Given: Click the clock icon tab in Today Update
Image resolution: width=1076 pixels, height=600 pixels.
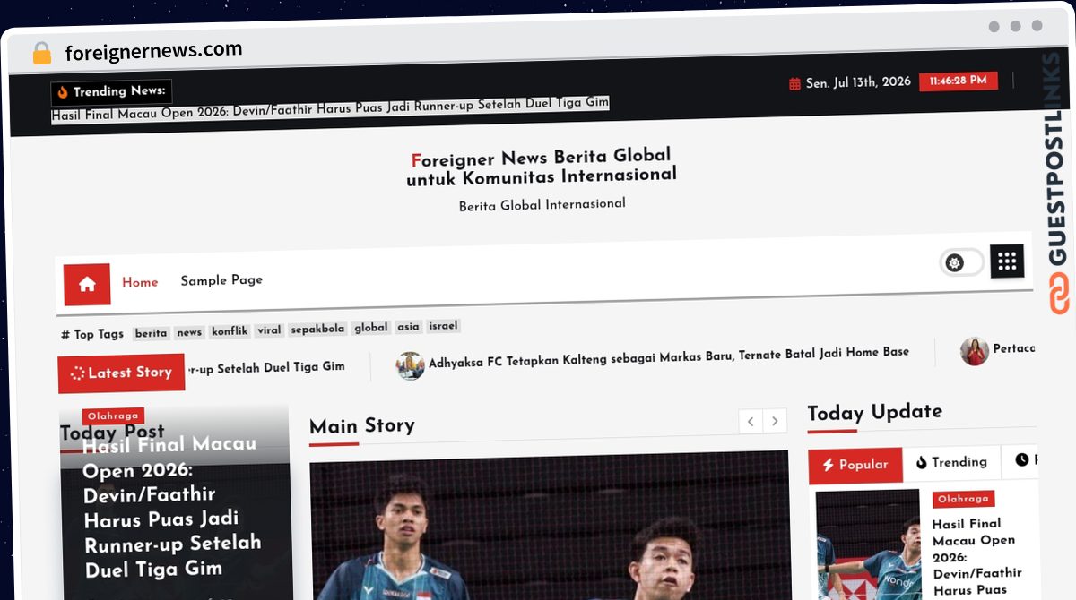Looking at the screenshot, I should (1021, 459).
